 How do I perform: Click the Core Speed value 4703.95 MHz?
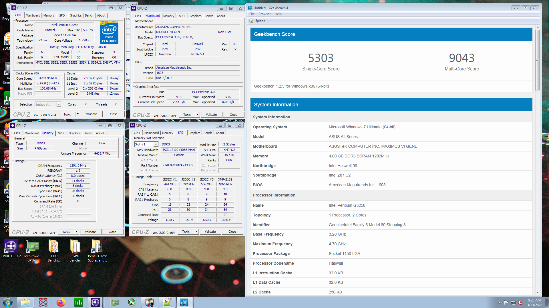click(x=48, y=78)
